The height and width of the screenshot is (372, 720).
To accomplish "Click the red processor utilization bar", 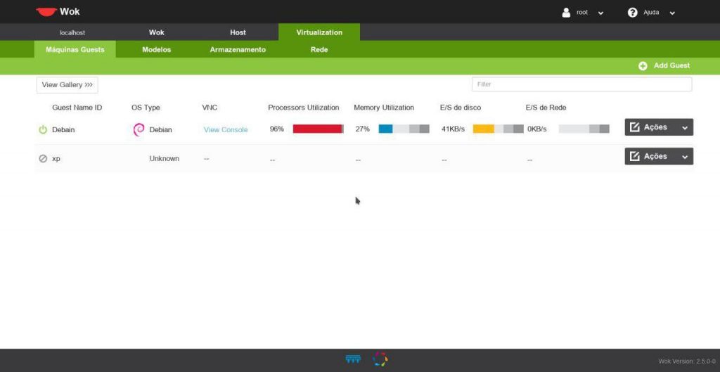I will pos(318,129).
